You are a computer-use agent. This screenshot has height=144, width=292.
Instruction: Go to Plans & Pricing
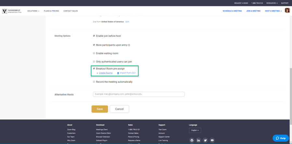click(51, 11)
